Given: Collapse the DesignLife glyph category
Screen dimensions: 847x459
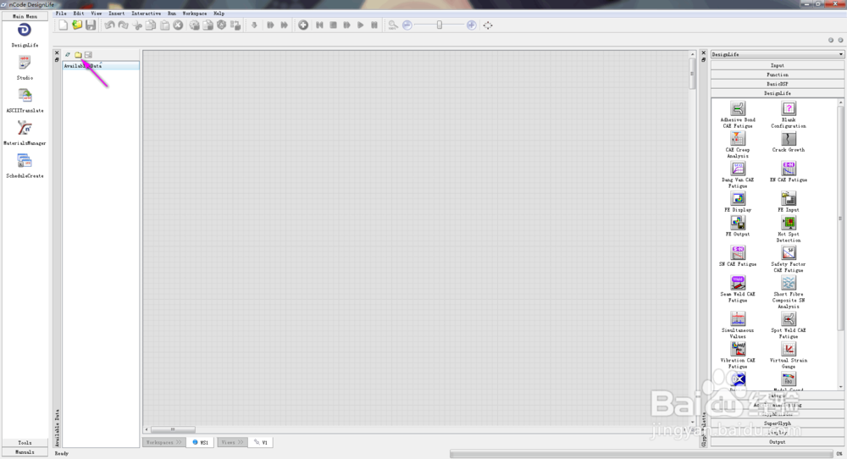Looking at the screenshot, I should pos(777,93).
